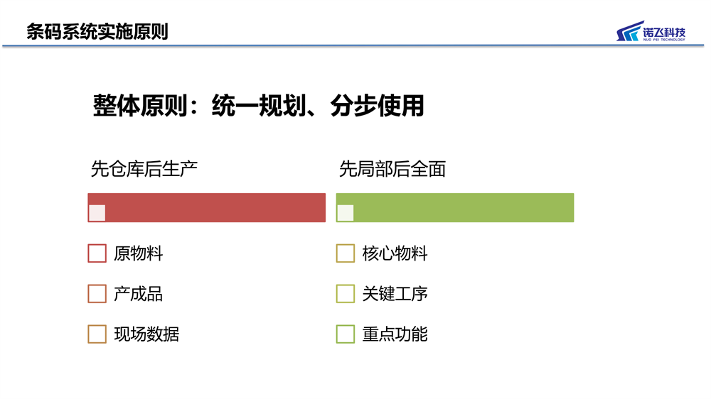Click the green 先局部后全面 bar

coord(455,207)
